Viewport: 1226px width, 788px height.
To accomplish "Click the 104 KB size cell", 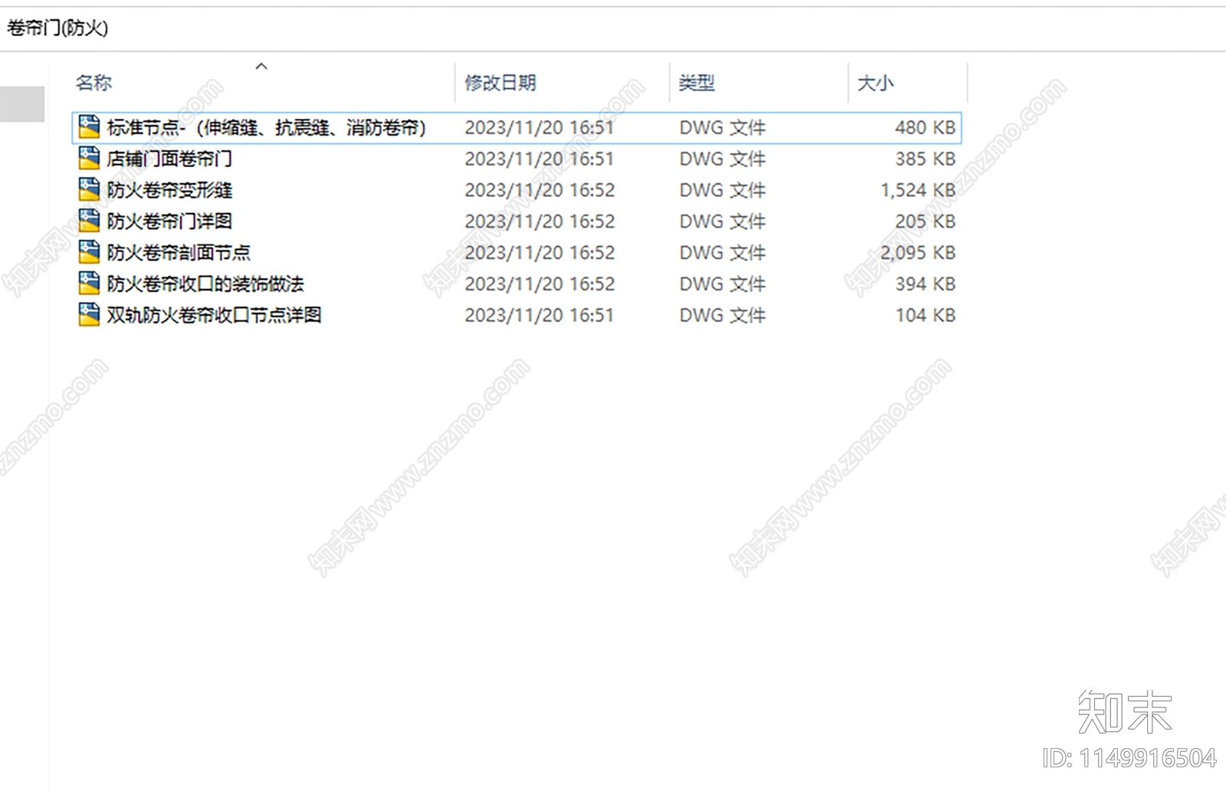I will click(925, 315).
